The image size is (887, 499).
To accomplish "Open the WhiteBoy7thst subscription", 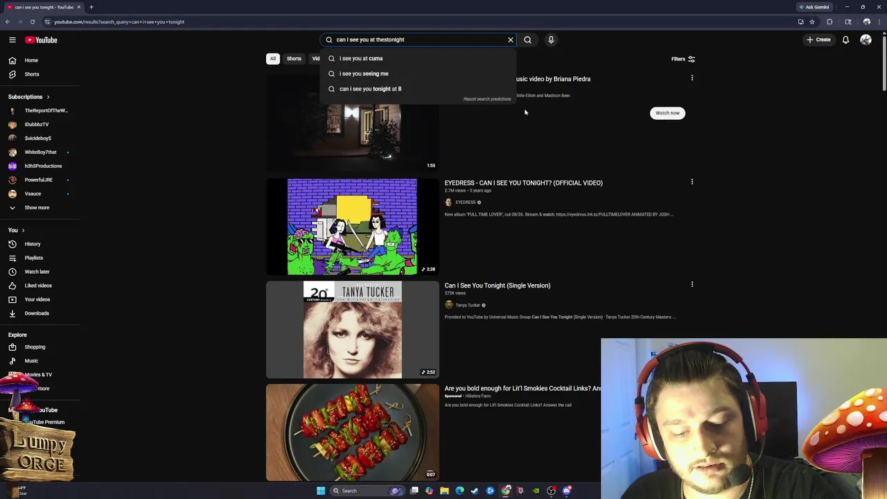I will pyautogui.click(x=39, y=152).
